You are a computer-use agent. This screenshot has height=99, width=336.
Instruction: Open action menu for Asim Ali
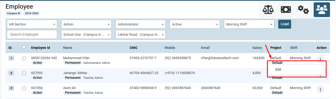click(320, 90)
